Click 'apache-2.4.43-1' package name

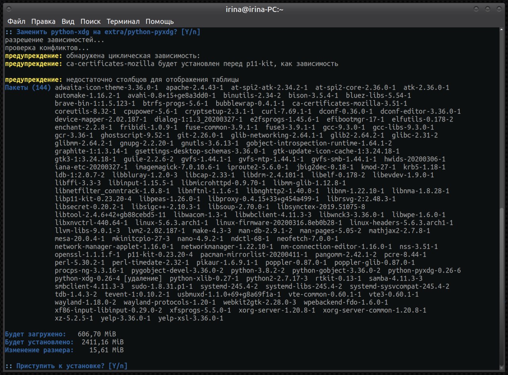pos(194,87)
